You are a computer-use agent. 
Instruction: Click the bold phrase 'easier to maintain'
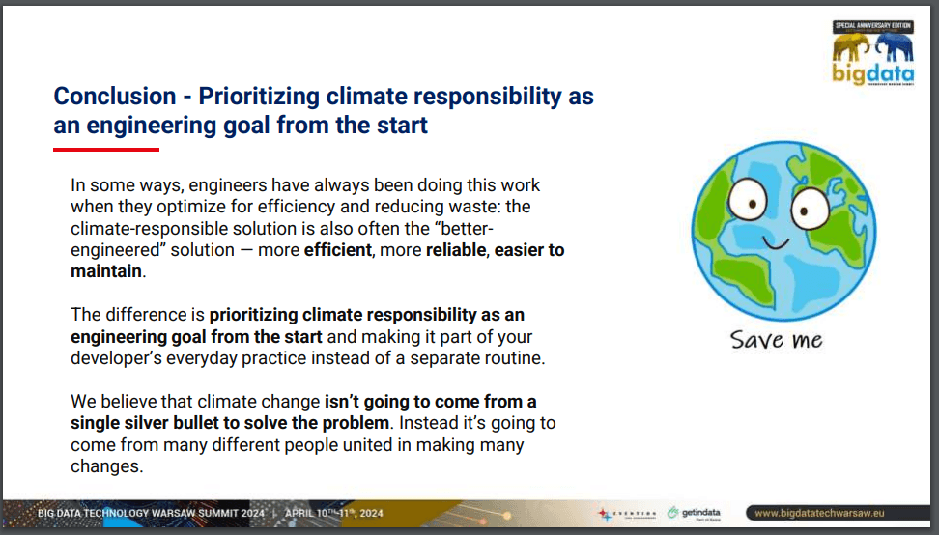tap(318, 261)
